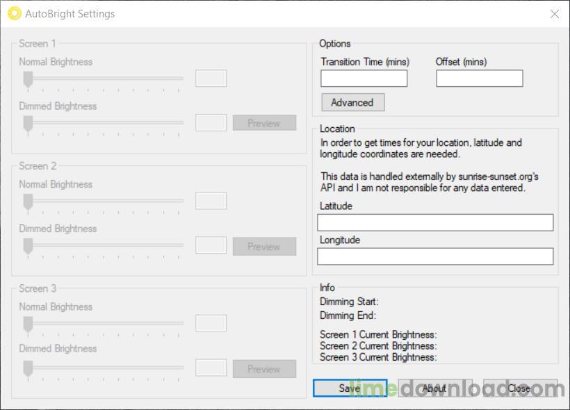
Task: Save the current settings
Action: (x=350, y=388)
